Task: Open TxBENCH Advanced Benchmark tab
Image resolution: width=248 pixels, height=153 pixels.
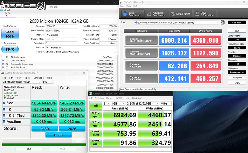Action: (156, 14)
